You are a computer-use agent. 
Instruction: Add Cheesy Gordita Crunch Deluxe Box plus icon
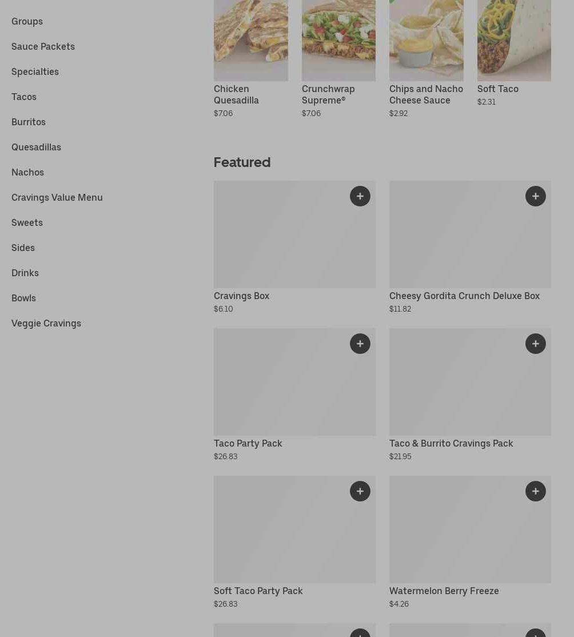coord(535,196)
